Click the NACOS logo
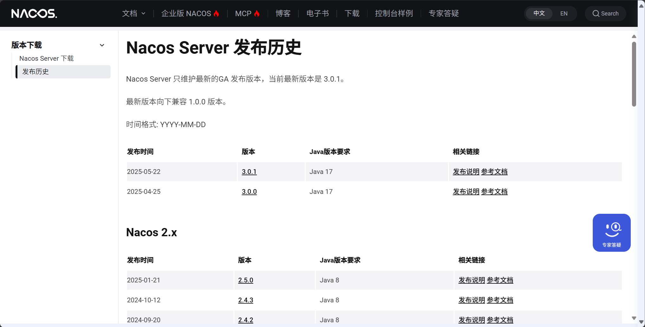Image resolution: width=645 pixels, height=327 pixels. coord(34,14)
